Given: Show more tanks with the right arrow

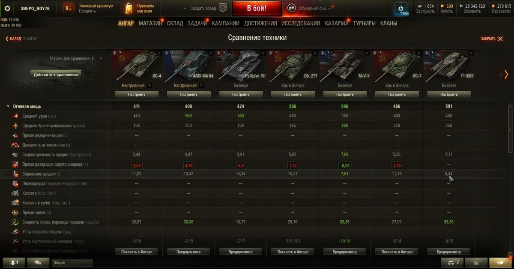Looking at the screenshot, I should pyautogui.click(x=506, y=75).
